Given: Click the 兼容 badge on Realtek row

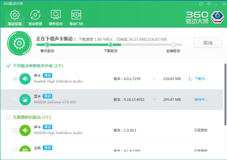Looking at the screenshot, I should [x=48, y=75].
